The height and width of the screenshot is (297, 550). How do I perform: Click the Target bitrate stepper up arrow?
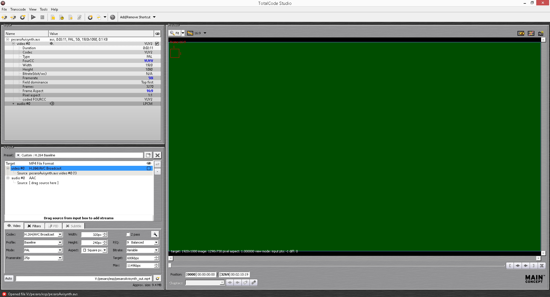tap(156, 257)
